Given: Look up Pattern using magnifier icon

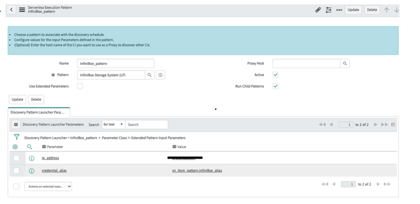Looking at the screenshot, I should (x=149, y=75).
